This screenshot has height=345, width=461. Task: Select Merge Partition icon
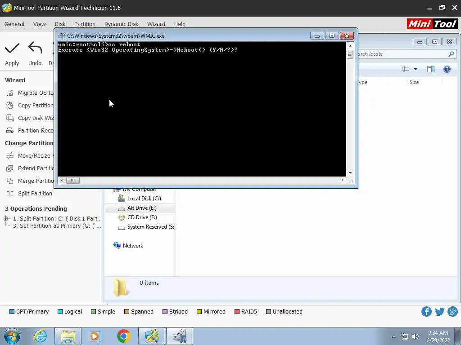[10, 181]
